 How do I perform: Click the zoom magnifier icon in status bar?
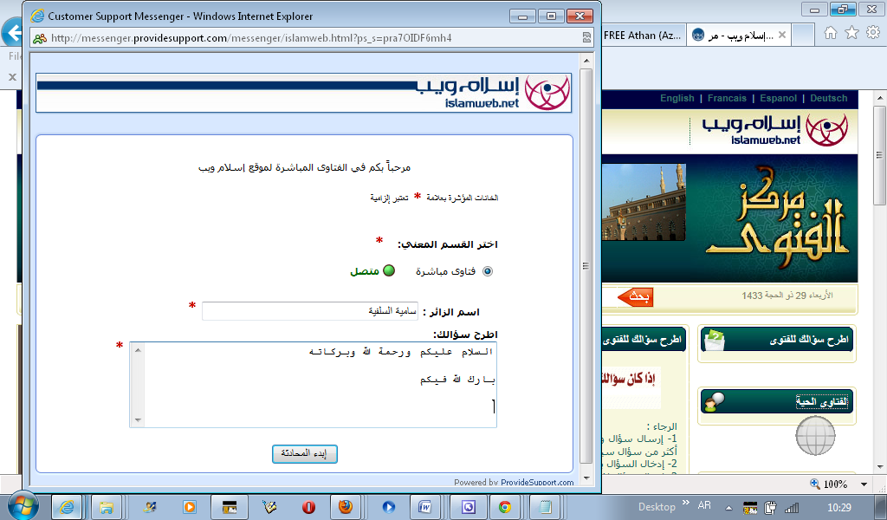tap(814, 484)
